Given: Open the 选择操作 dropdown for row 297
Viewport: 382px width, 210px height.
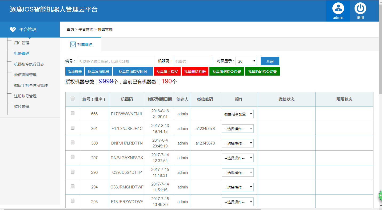Looking at the screenshot, I should [x=238, y=158].
